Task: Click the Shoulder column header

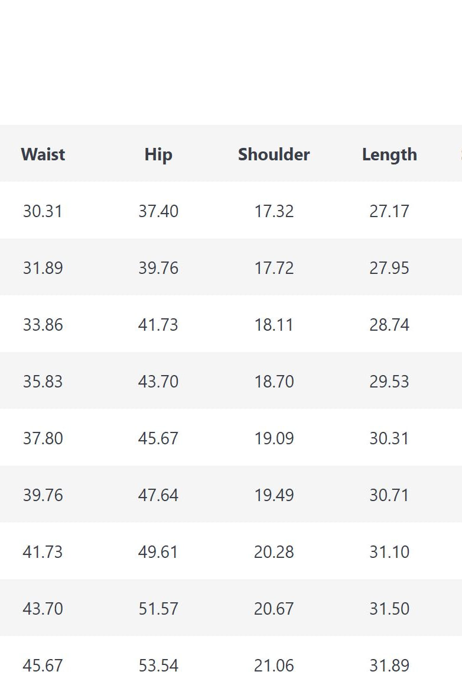Action: 274,154
